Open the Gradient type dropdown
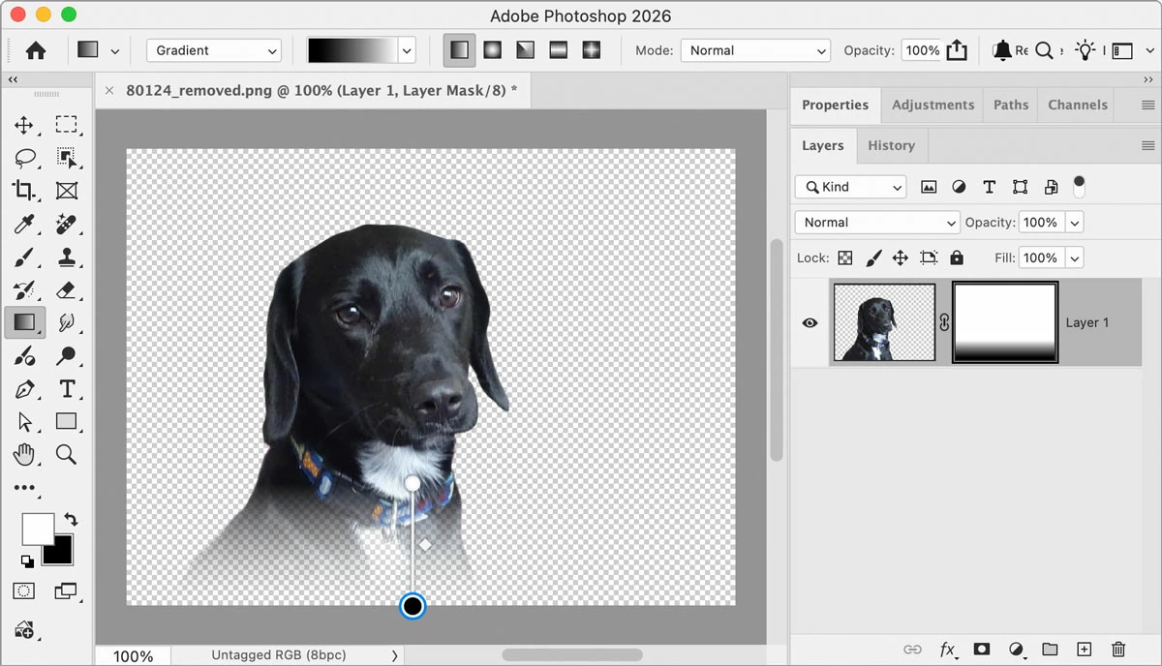Image resolution: width=1162 pixels, height=666 pixels. 213,50
